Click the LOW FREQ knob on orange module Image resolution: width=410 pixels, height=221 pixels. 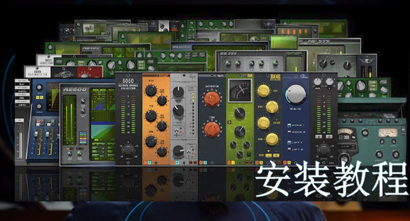point(162,151)
